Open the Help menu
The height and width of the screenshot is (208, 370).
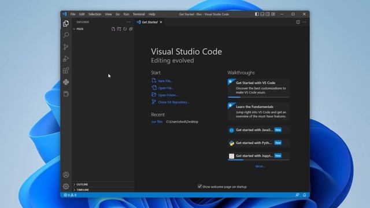pyautogui.click(x=151, y=14)
